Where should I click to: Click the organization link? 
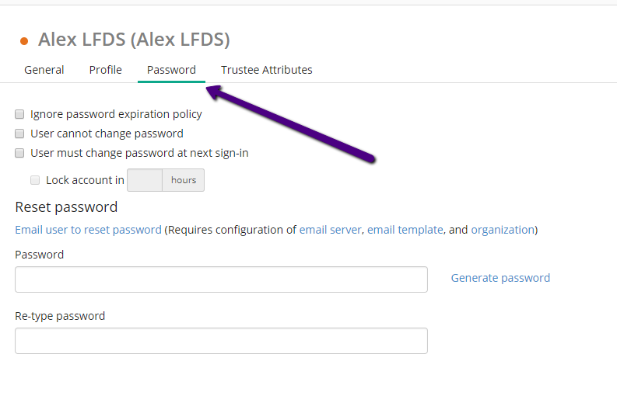pyautogui.click(x=503, y=230)
